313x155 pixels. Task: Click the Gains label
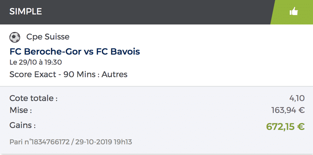click(23, 125)
